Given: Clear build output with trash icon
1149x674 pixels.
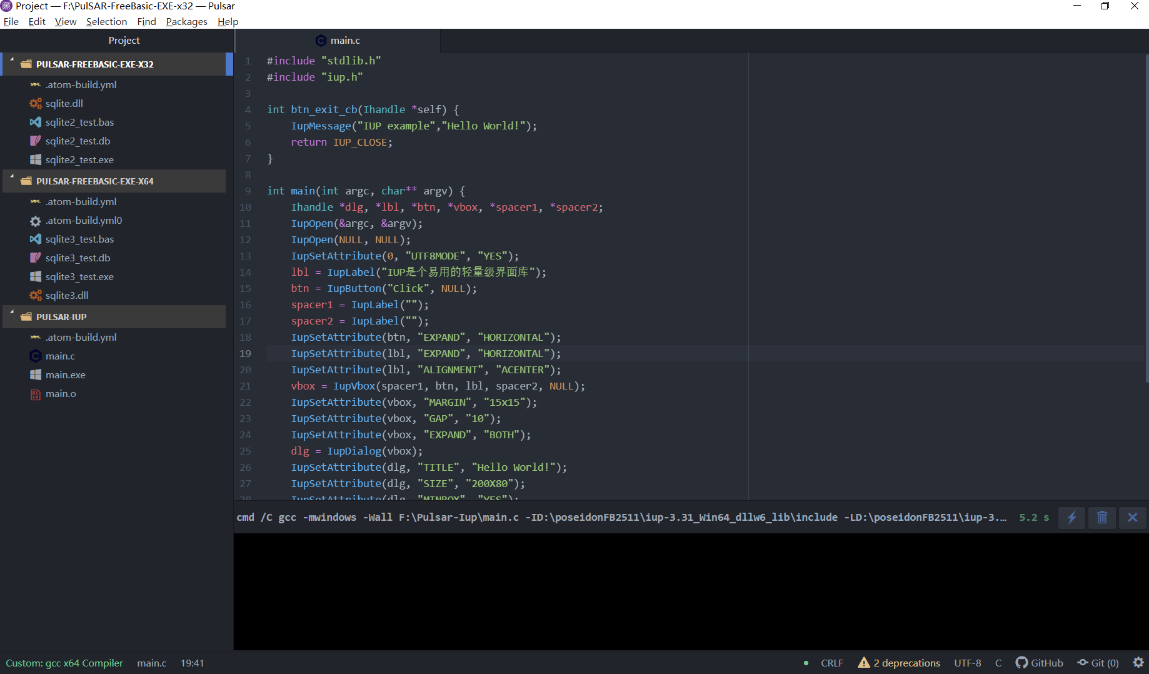Looking at the screenshot, I should [x=1102, y=517].
